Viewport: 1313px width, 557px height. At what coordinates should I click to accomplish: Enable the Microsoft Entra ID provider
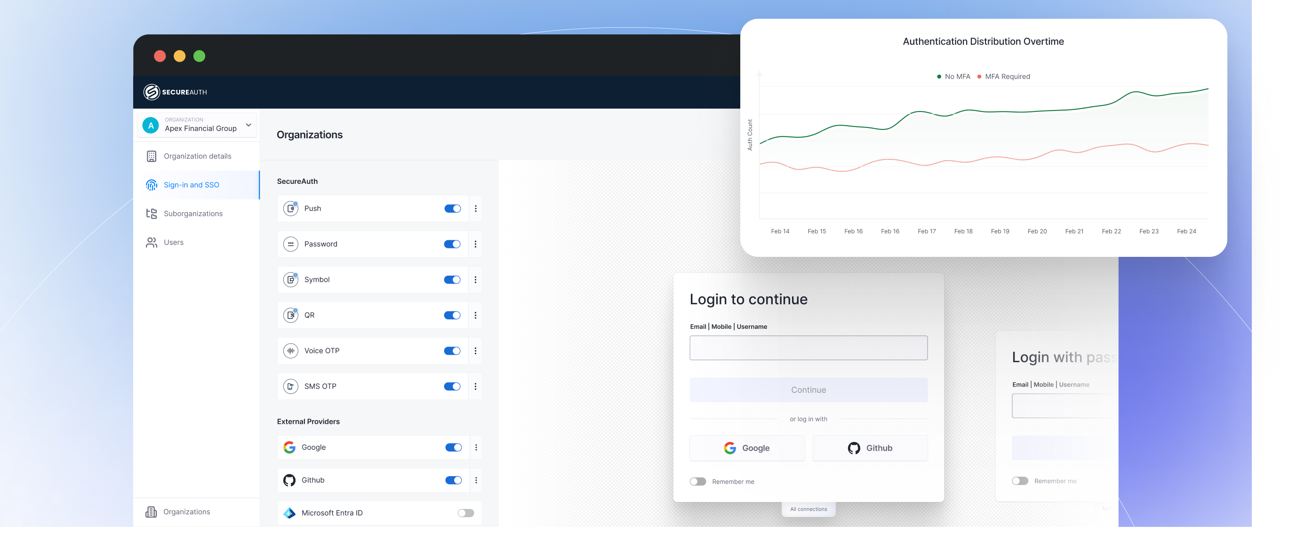(465, 513)
